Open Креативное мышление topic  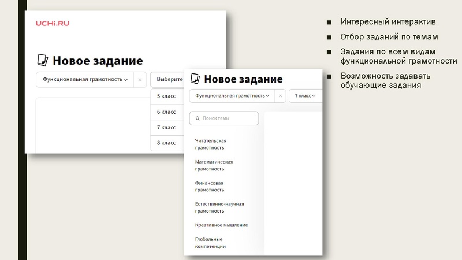click(221, 225)
